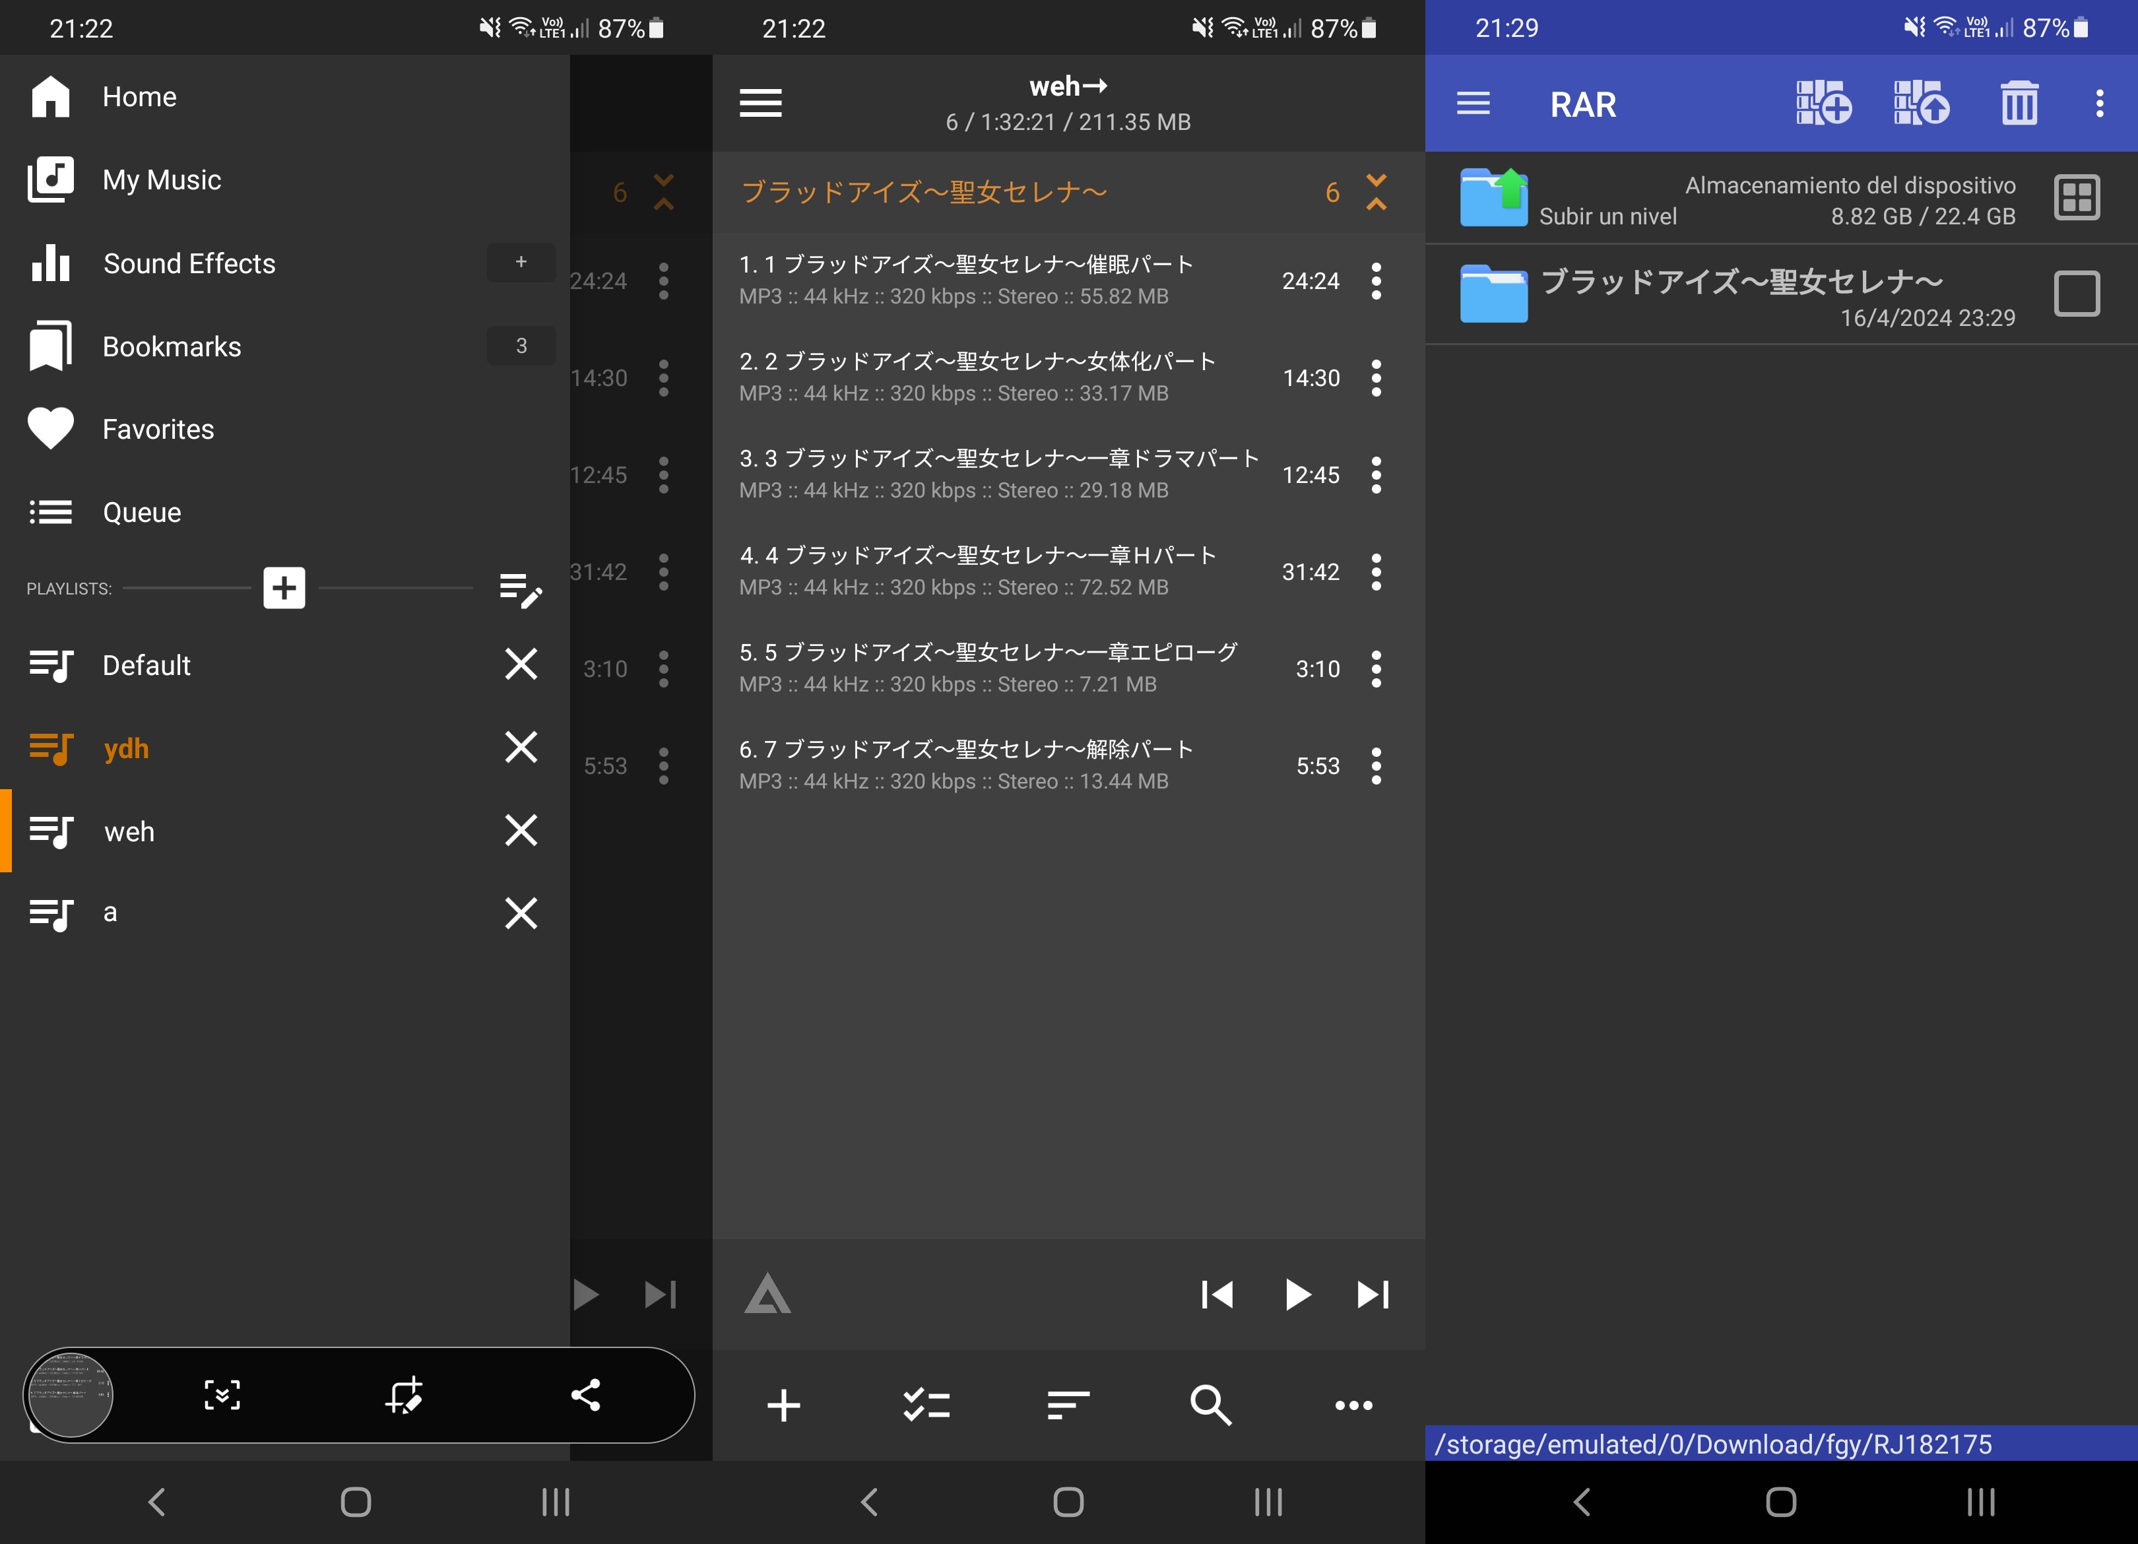Screen dimensions: 2138x1544
Task: Tap the plus badge beside Sound Effects
Action: coord(521,262)
